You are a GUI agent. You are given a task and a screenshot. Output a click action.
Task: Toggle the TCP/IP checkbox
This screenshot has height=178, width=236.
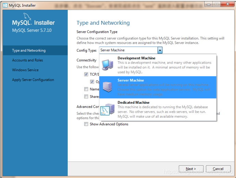pos(86,74)
